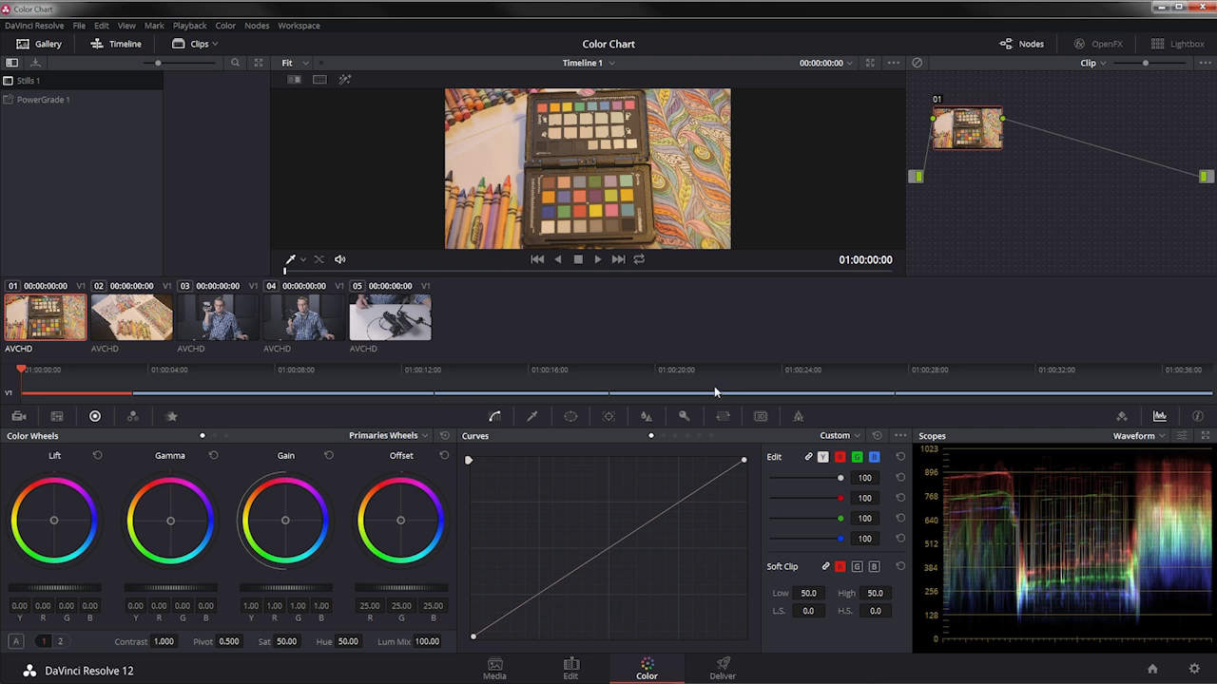Open the Fit zoom dropdown
1217x684 pixels.
(x=296, y=63)
